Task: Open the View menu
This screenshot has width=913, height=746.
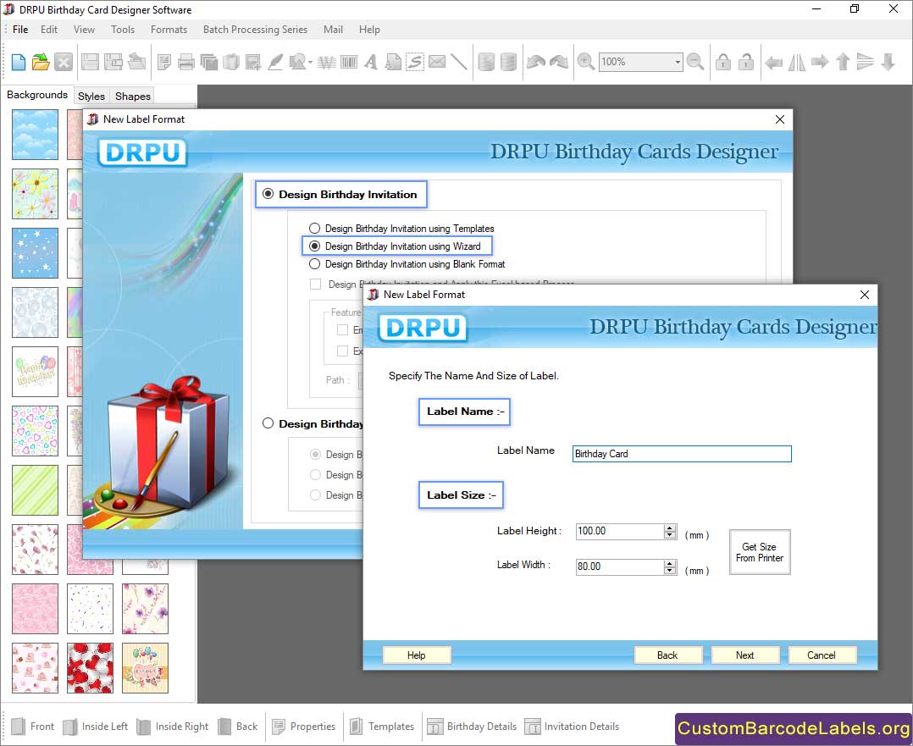Action: point(84,29)
